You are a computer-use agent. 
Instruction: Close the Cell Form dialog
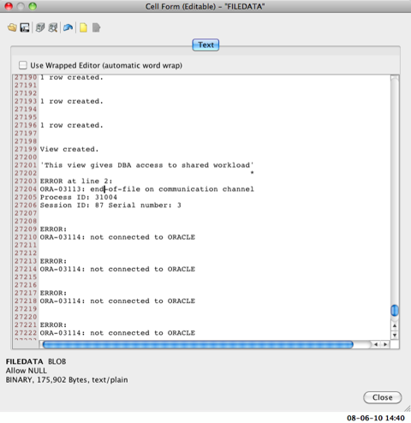click(382, 397)
